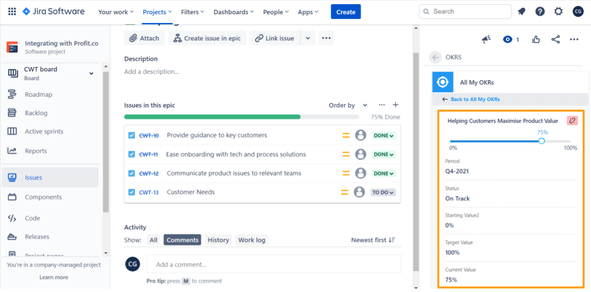This screenshot has height=292, width=591.
Task: Open the help question mark icon
Action: [x=540, y=11]
